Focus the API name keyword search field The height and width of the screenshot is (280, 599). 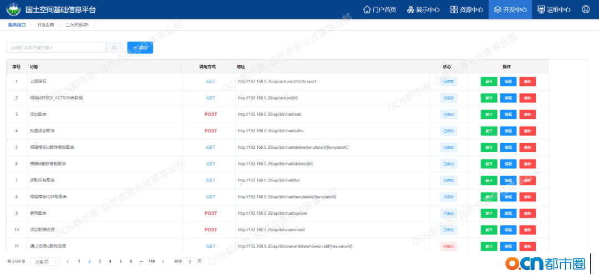point(56,48)
